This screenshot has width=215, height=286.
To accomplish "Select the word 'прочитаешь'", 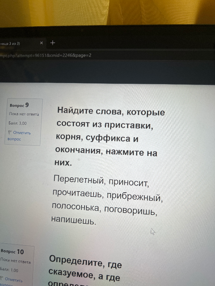I will (77, 194).
